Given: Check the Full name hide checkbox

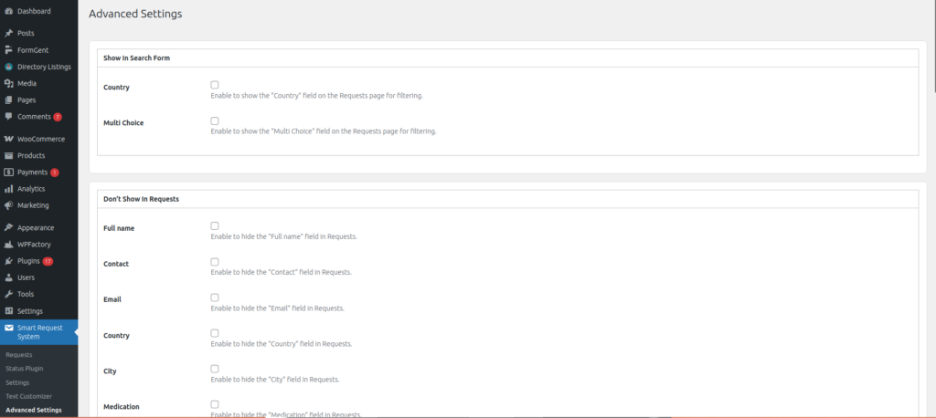Looking at the screenshot, I should [215, 225].
